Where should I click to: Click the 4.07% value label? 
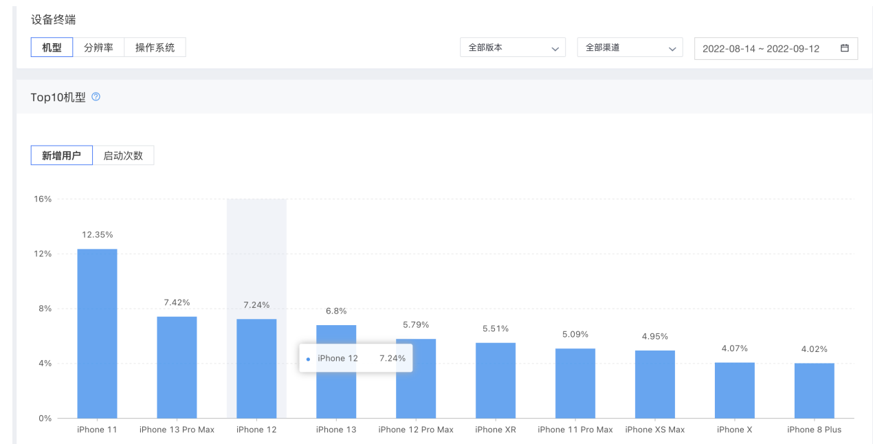pyautogui.click(x=735, y=348)
